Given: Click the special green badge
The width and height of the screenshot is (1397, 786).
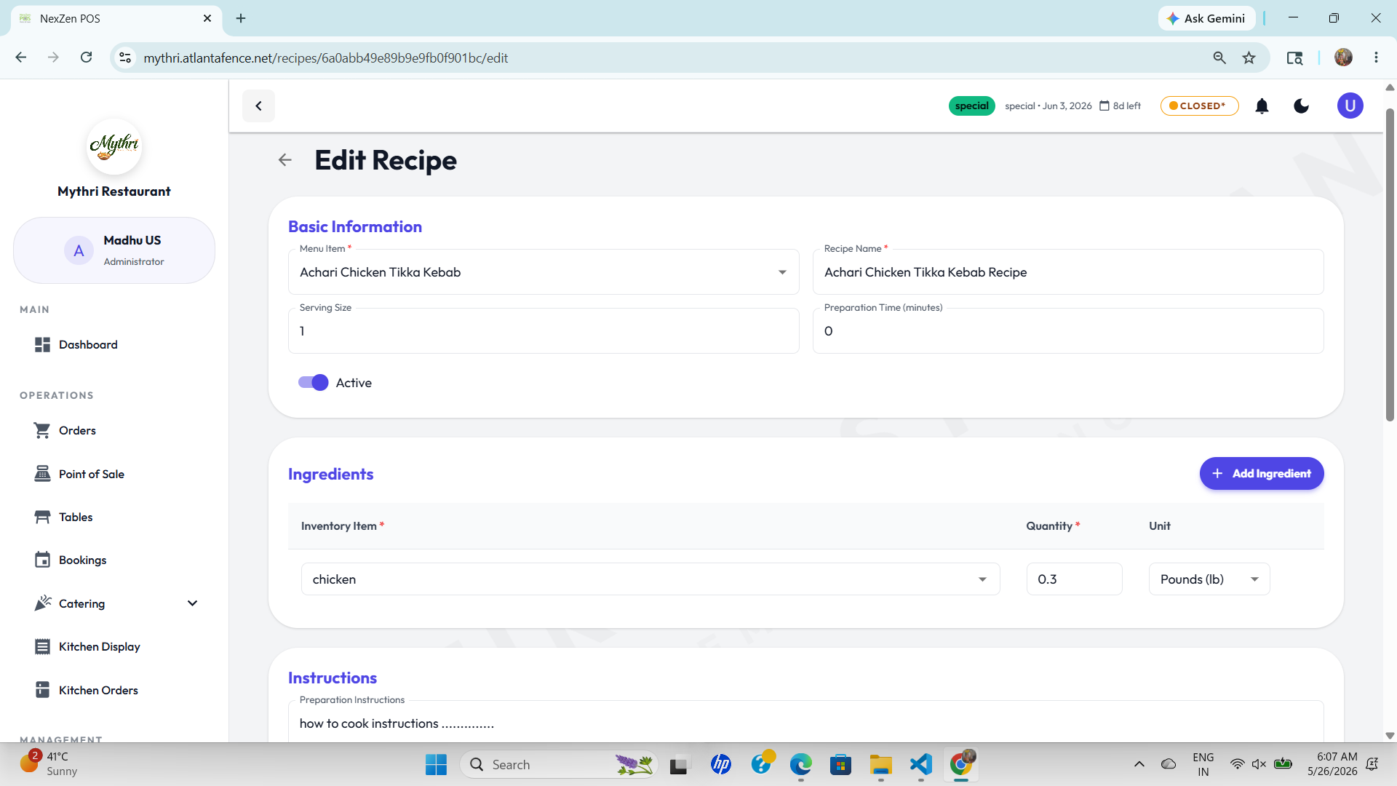Looking at the screenshot, I should (972, 106).
